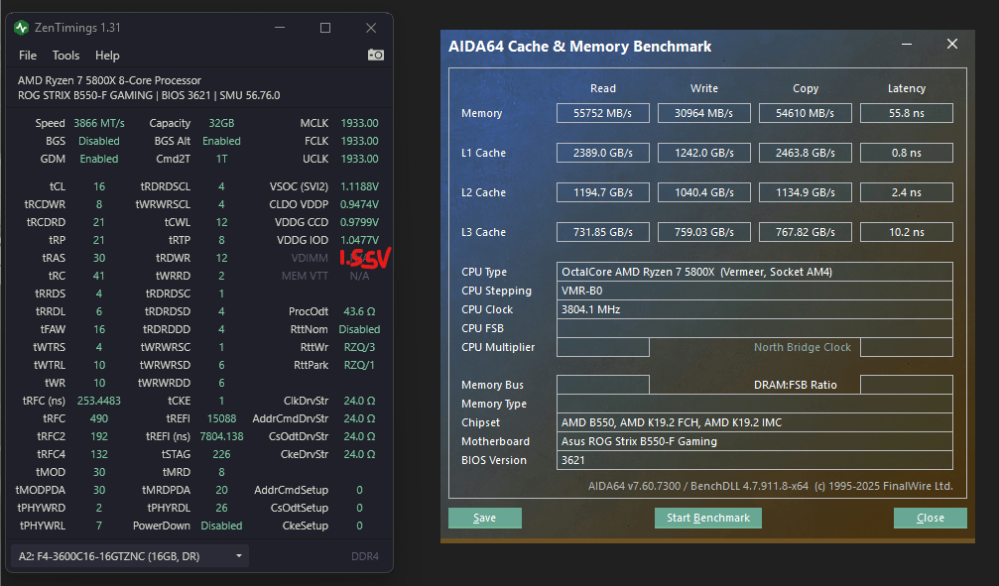
Task: Click the GDM Enabled value
Action: 99,159
